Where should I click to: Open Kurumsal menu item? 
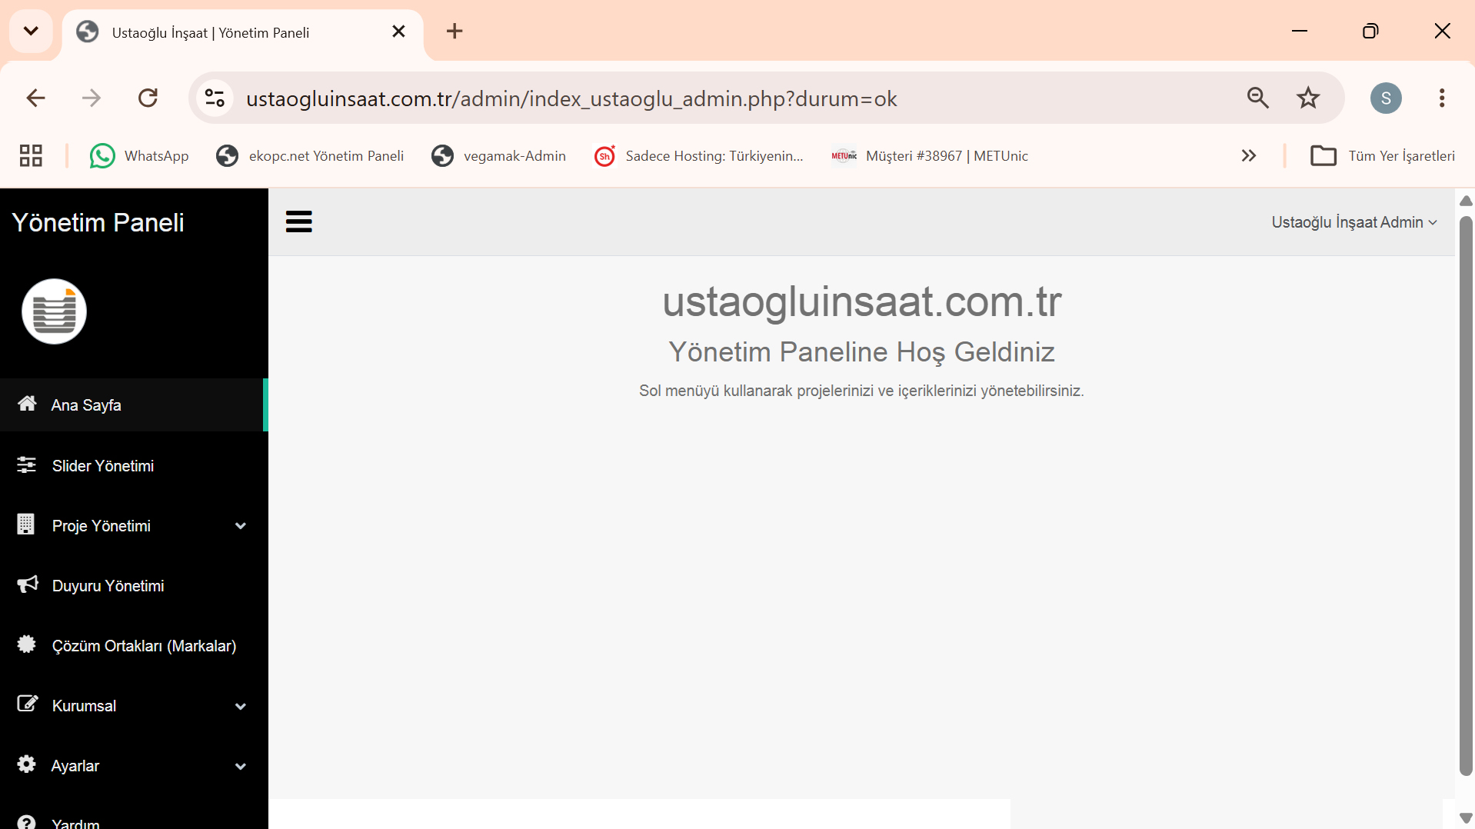(x=134, y=706)
